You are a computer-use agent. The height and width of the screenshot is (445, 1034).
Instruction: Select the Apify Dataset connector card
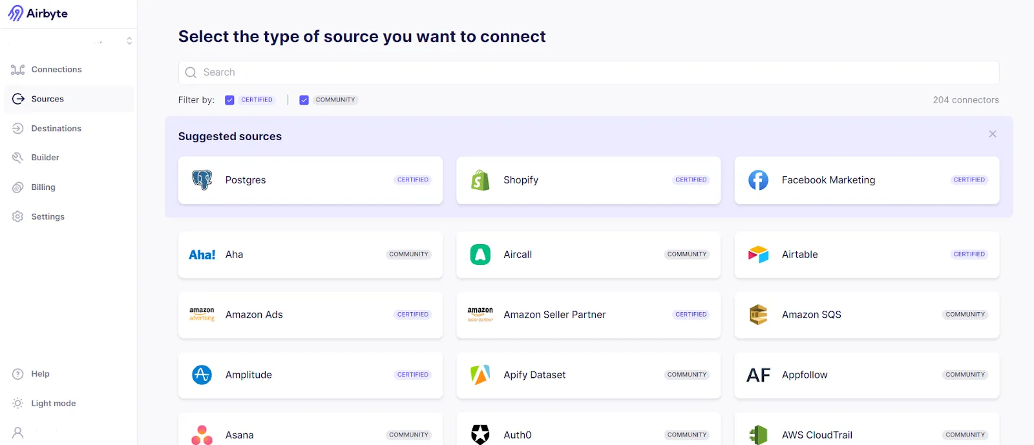tap(589, 375)
